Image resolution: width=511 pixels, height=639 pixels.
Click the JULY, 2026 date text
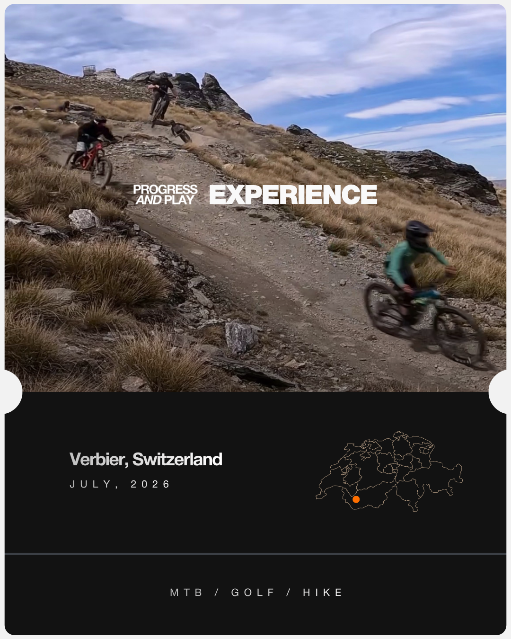pos(120,484)
